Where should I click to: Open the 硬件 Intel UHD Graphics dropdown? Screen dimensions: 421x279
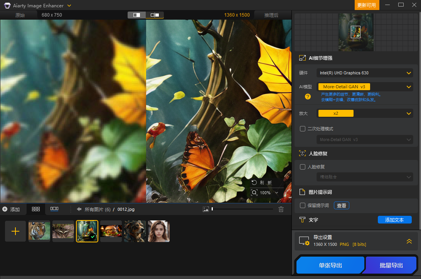[x=365, y=73]
